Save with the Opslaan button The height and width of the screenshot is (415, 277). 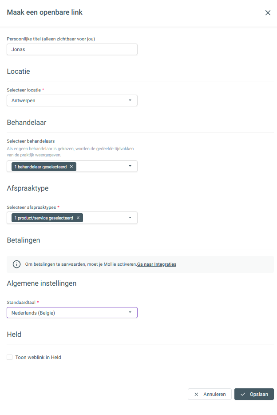point(254,394)
